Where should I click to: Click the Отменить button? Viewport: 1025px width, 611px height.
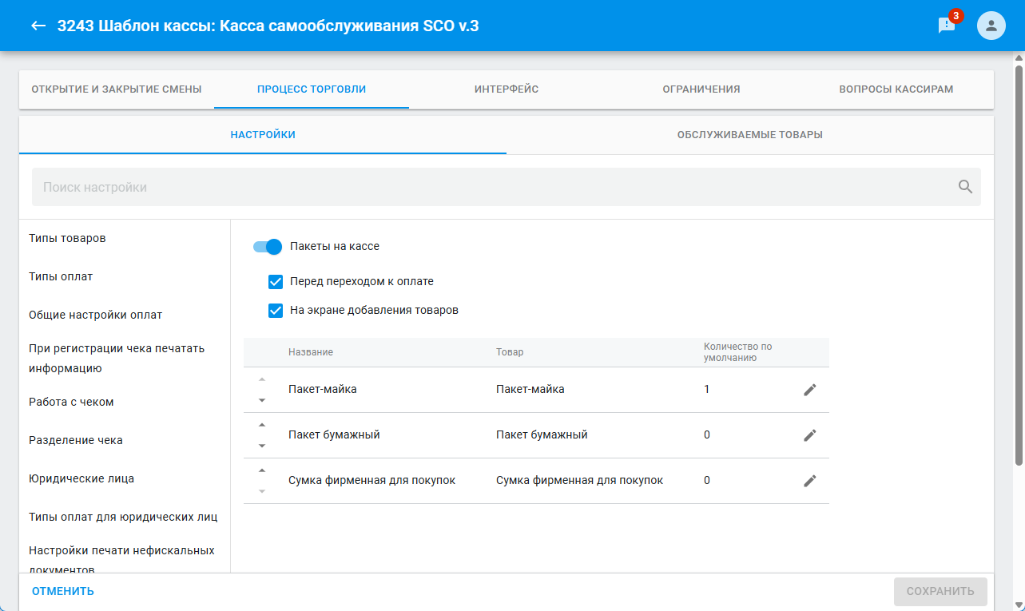coord(63,592)
